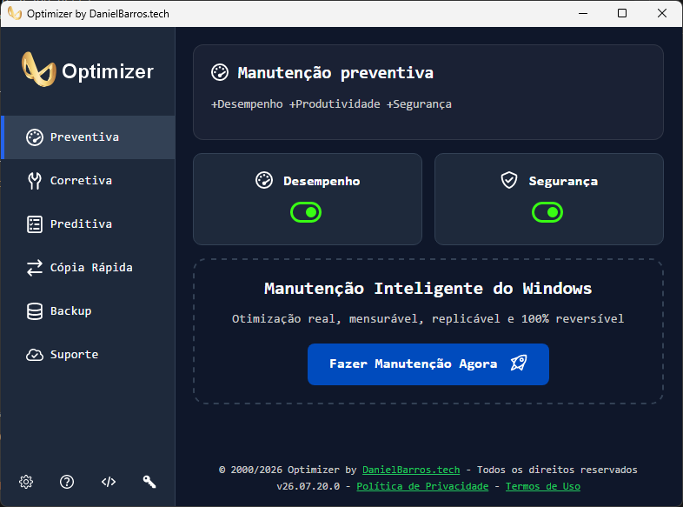Click the gauge icon beside Preventiva

(35, 137)
